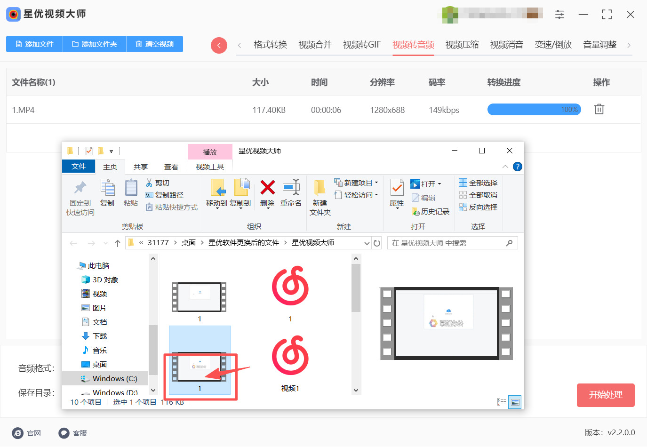Expand the address bar history dropdown
The image size is (647, 447).
367,243
